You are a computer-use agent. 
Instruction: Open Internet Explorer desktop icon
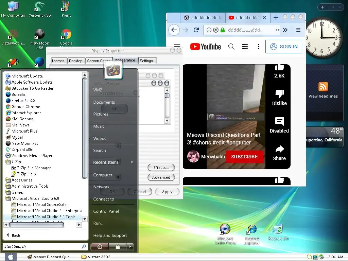pos(252,234)
